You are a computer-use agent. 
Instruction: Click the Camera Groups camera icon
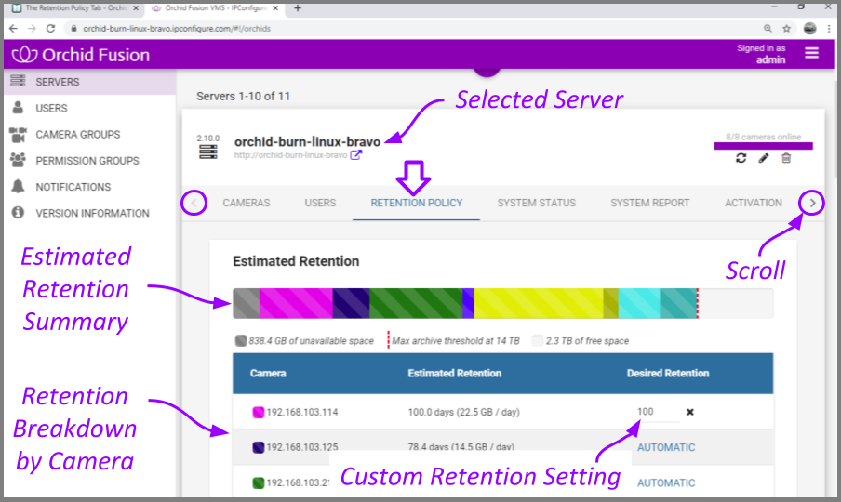(x=18, y=135)
